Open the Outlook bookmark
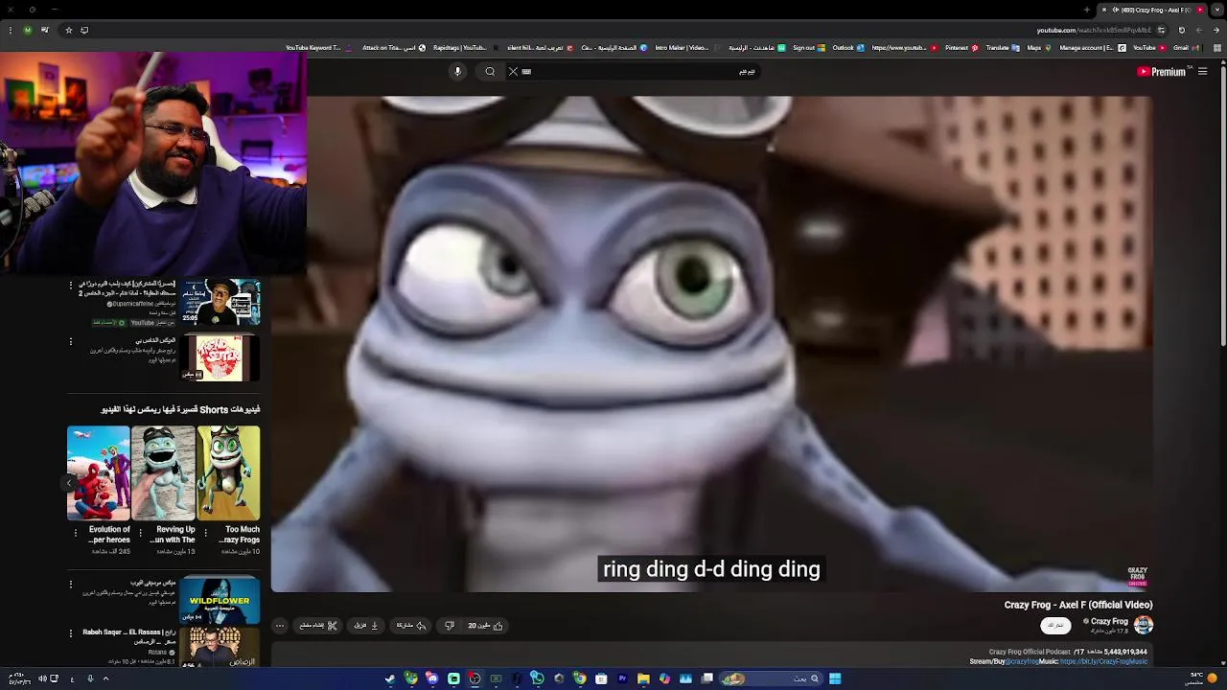The width and height of the screenshot is (1227, 690). (848, 47)
